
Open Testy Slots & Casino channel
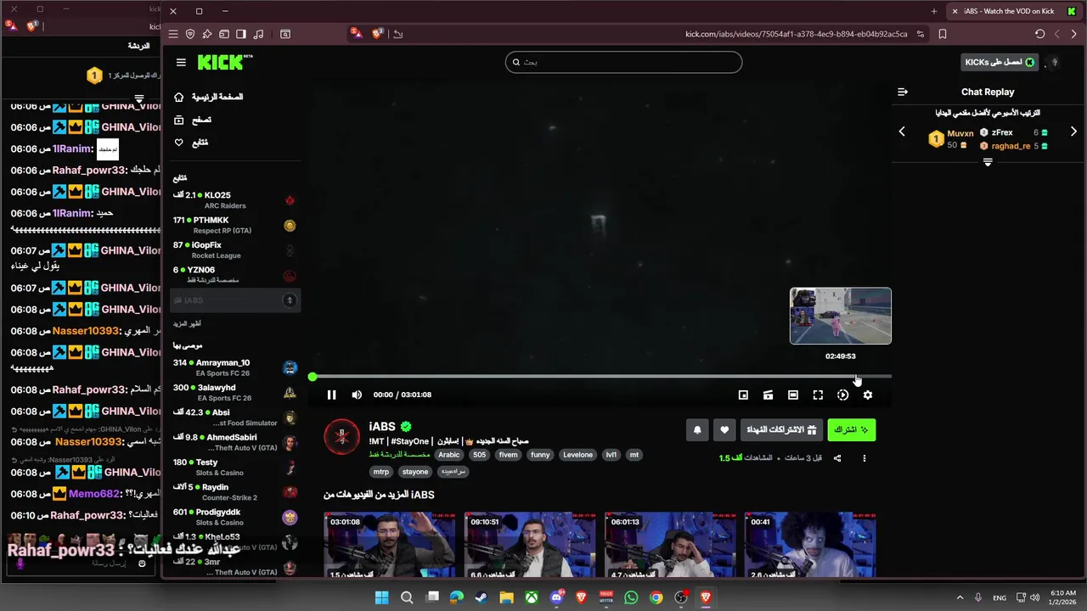(x=235, y=467)
